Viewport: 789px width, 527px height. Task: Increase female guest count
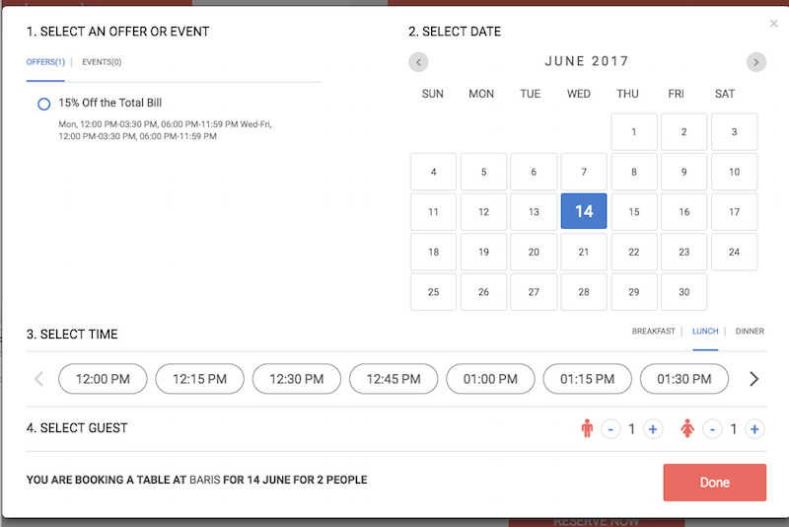tap(754, 429)
